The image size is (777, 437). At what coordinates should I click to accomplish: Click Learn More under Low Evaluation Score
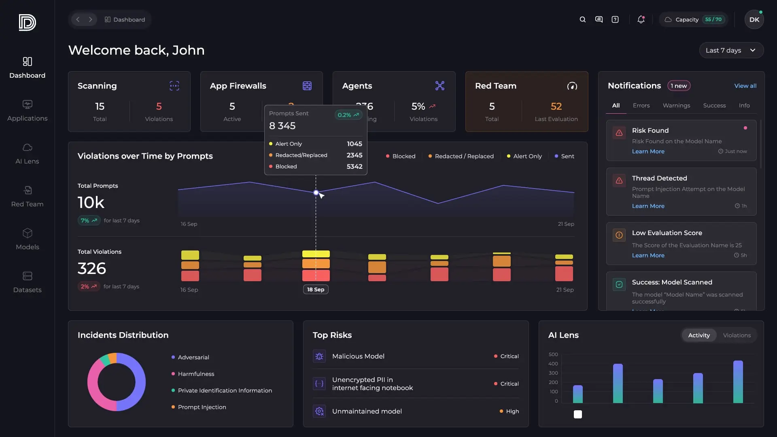[648, 255]
